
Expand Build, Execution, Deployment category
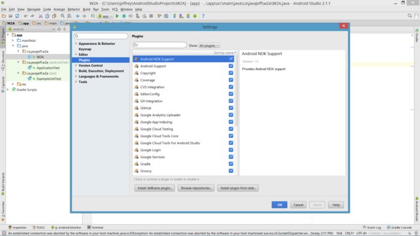click(76, 71)
